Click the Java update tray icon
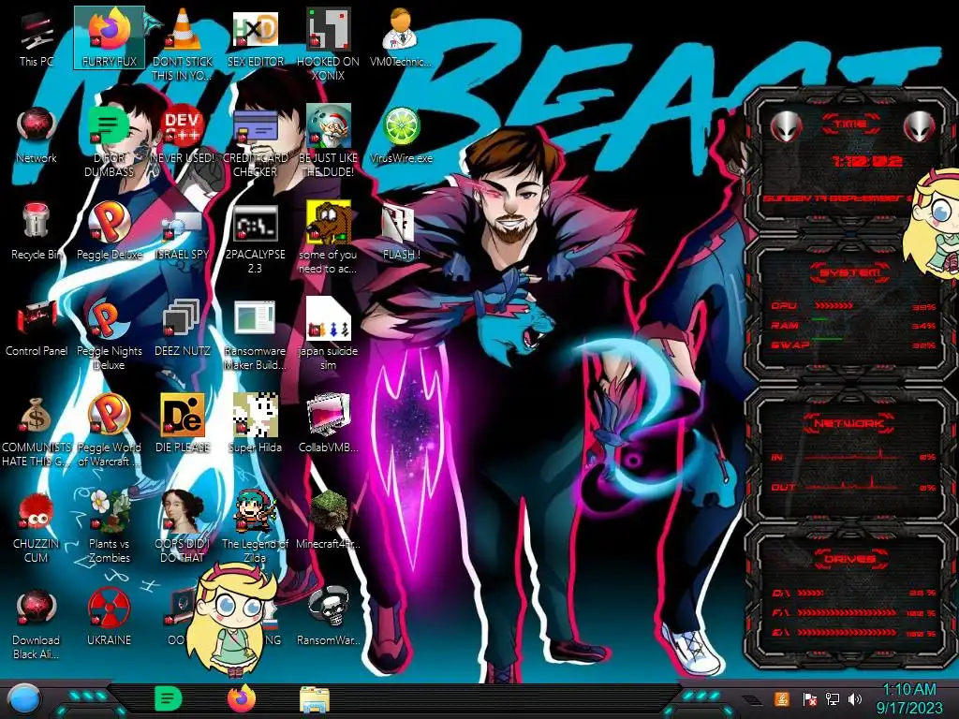The height and width of the screenshot is (719, 959). (781, 699)
